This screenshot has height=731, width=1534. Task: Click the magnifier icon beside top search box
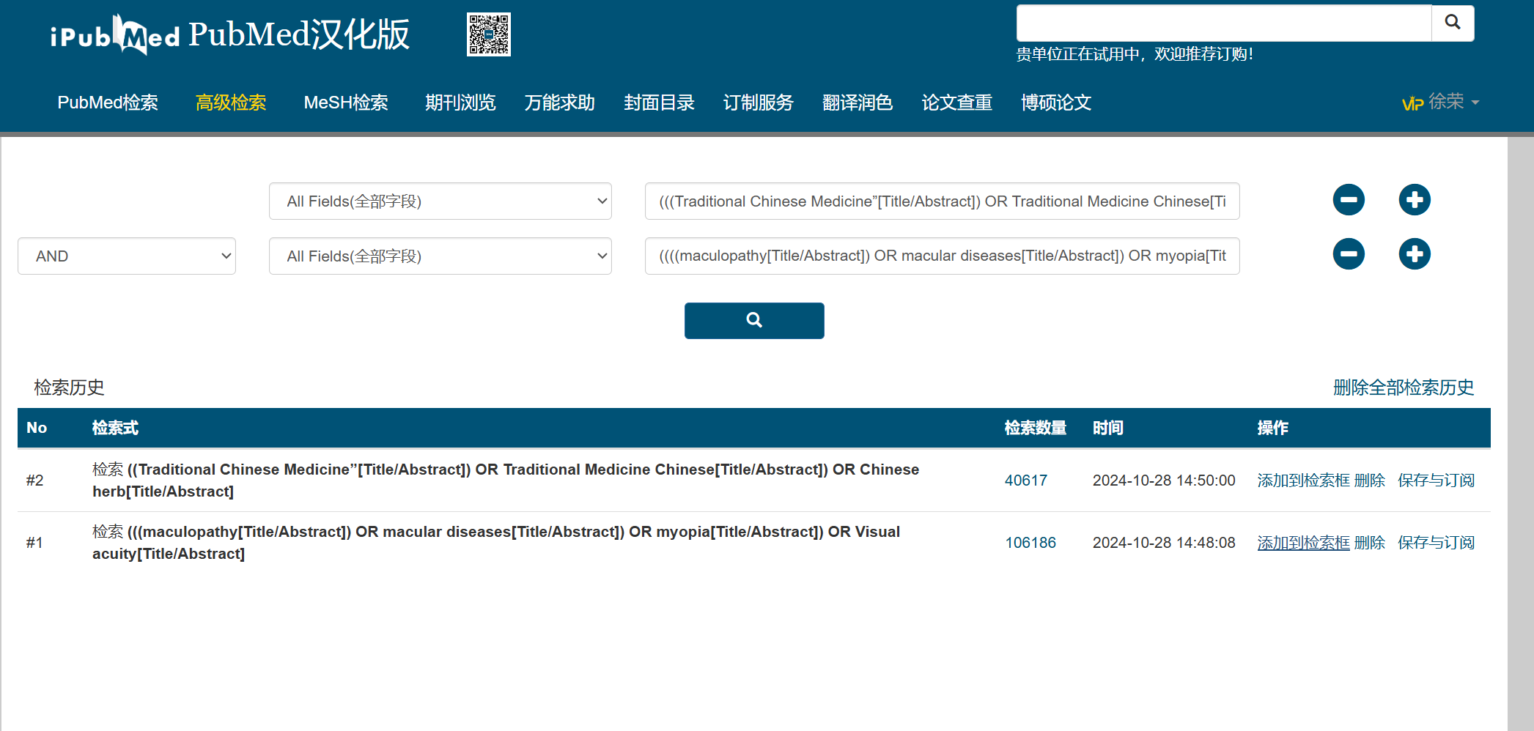pyautogui.click(x=1453, y=23)
